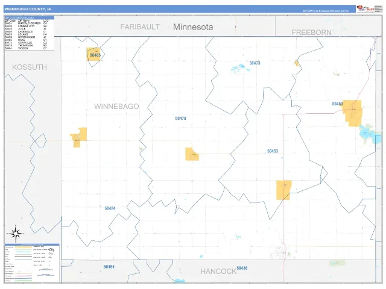This screenshot has height=289, width=386.
Task: Click the KOSSUTH county label
Action: point(30,67)
